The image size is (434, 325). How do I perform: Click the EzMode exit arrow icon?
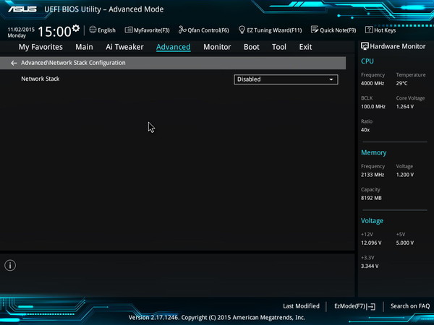[x=372, y=306]
